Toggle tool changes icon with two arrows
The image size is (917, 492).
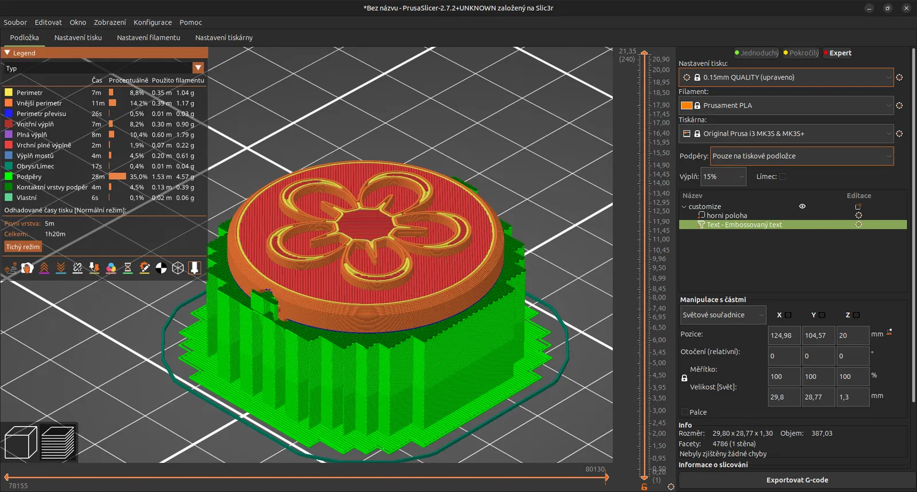click(95, 268)
